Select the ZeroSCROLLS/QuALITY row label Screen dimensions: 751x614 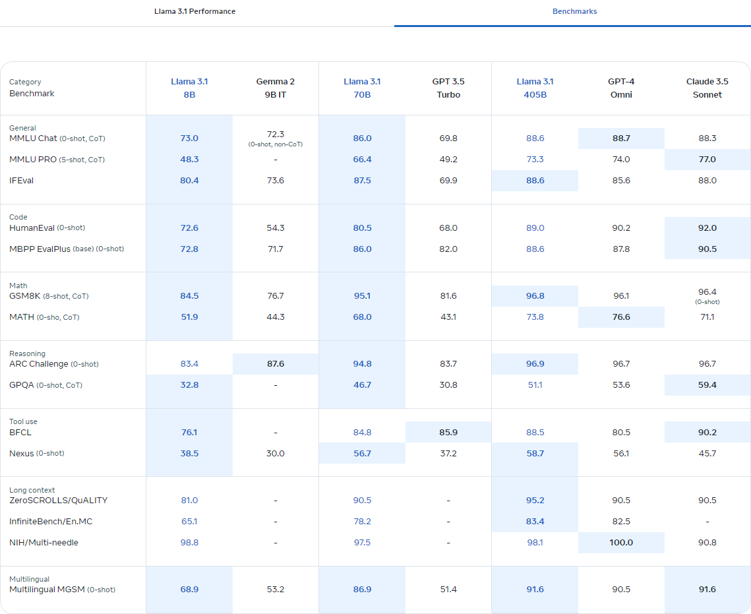pyautogui.click(x=59, y=501)
